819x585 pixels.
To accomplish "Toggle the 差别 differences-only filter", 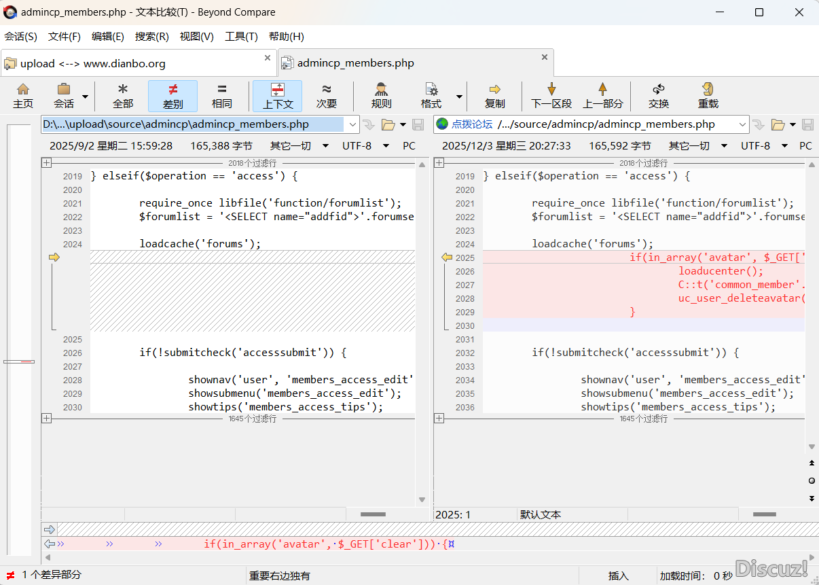I will click(x=172, y=96).
